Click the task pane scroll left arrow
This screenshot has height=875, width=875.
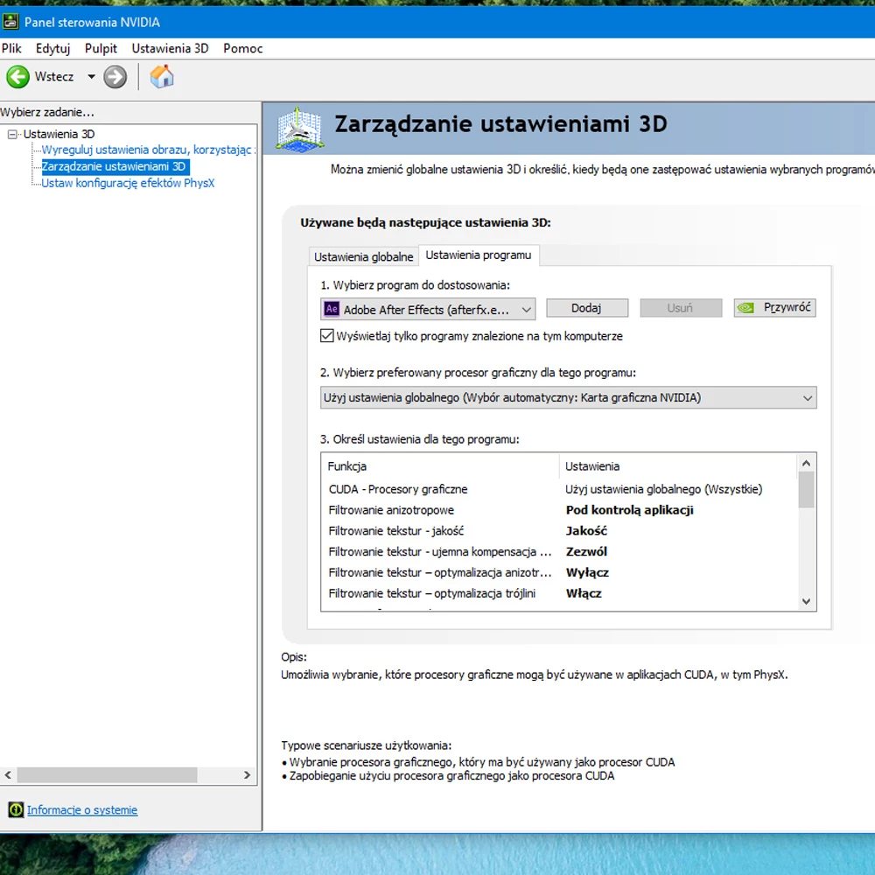coord(8,774)
